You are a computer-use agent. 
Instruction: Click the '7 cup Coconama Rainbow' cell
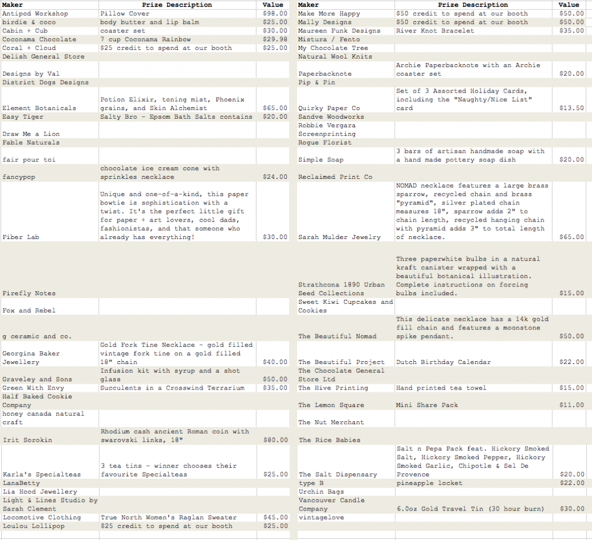(x=177, y=39)
